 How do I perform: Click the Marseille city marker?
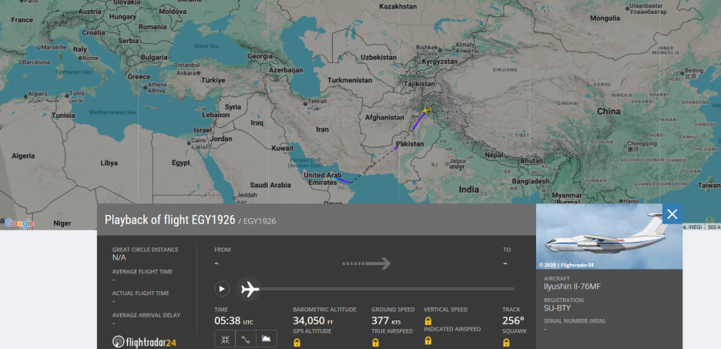[39, 47]
